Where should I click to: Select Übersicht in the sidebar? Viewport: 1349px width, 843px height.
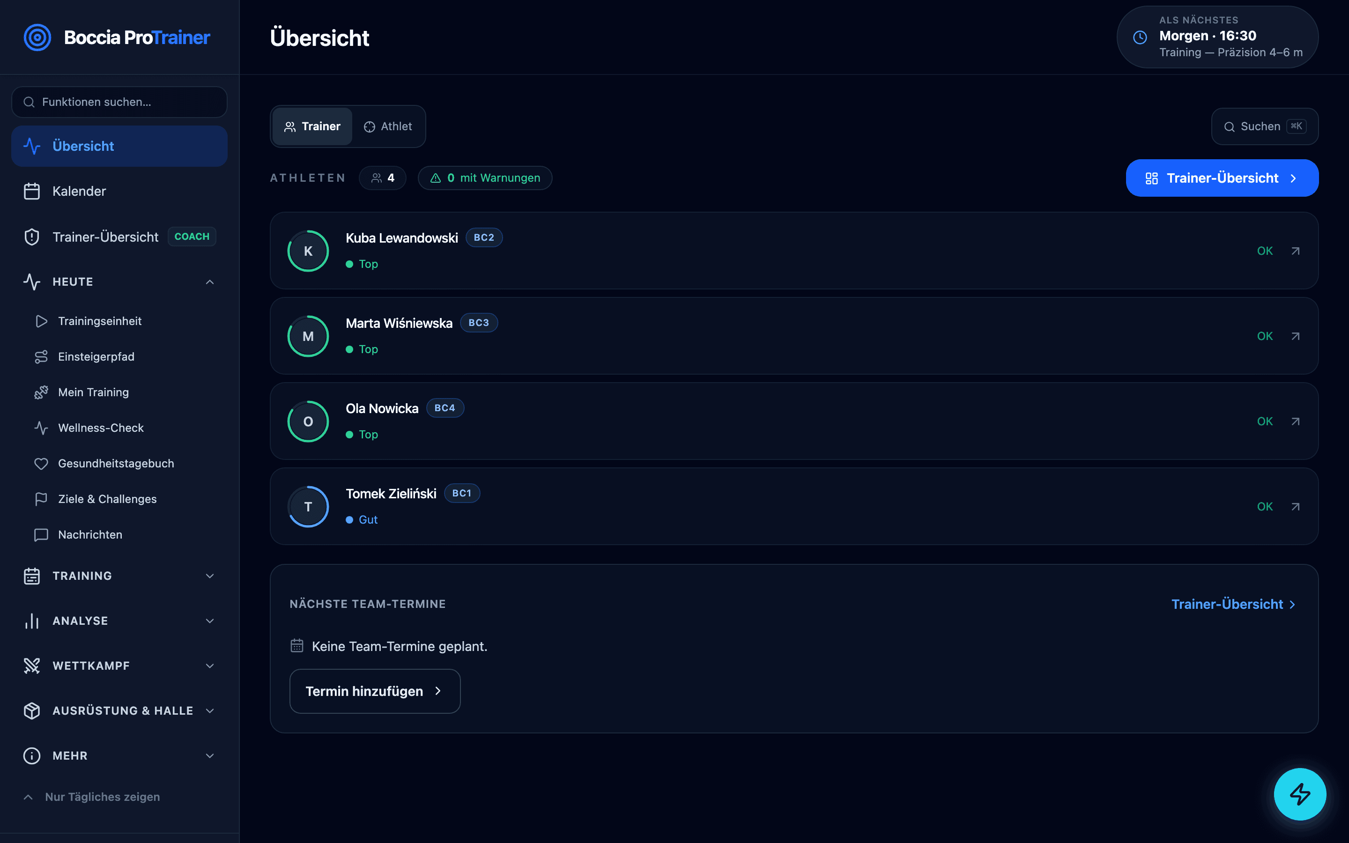(x=119, y=146)
